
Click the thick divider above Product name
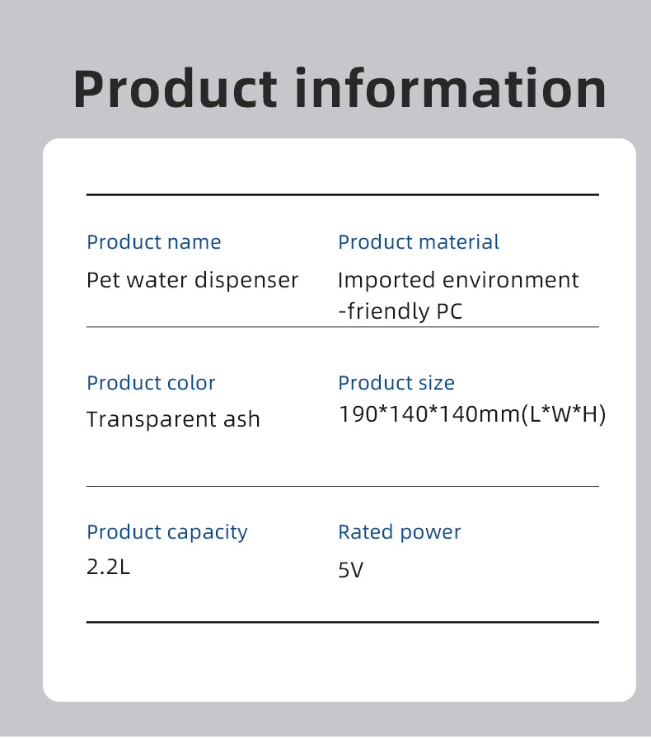pos(342,195)
